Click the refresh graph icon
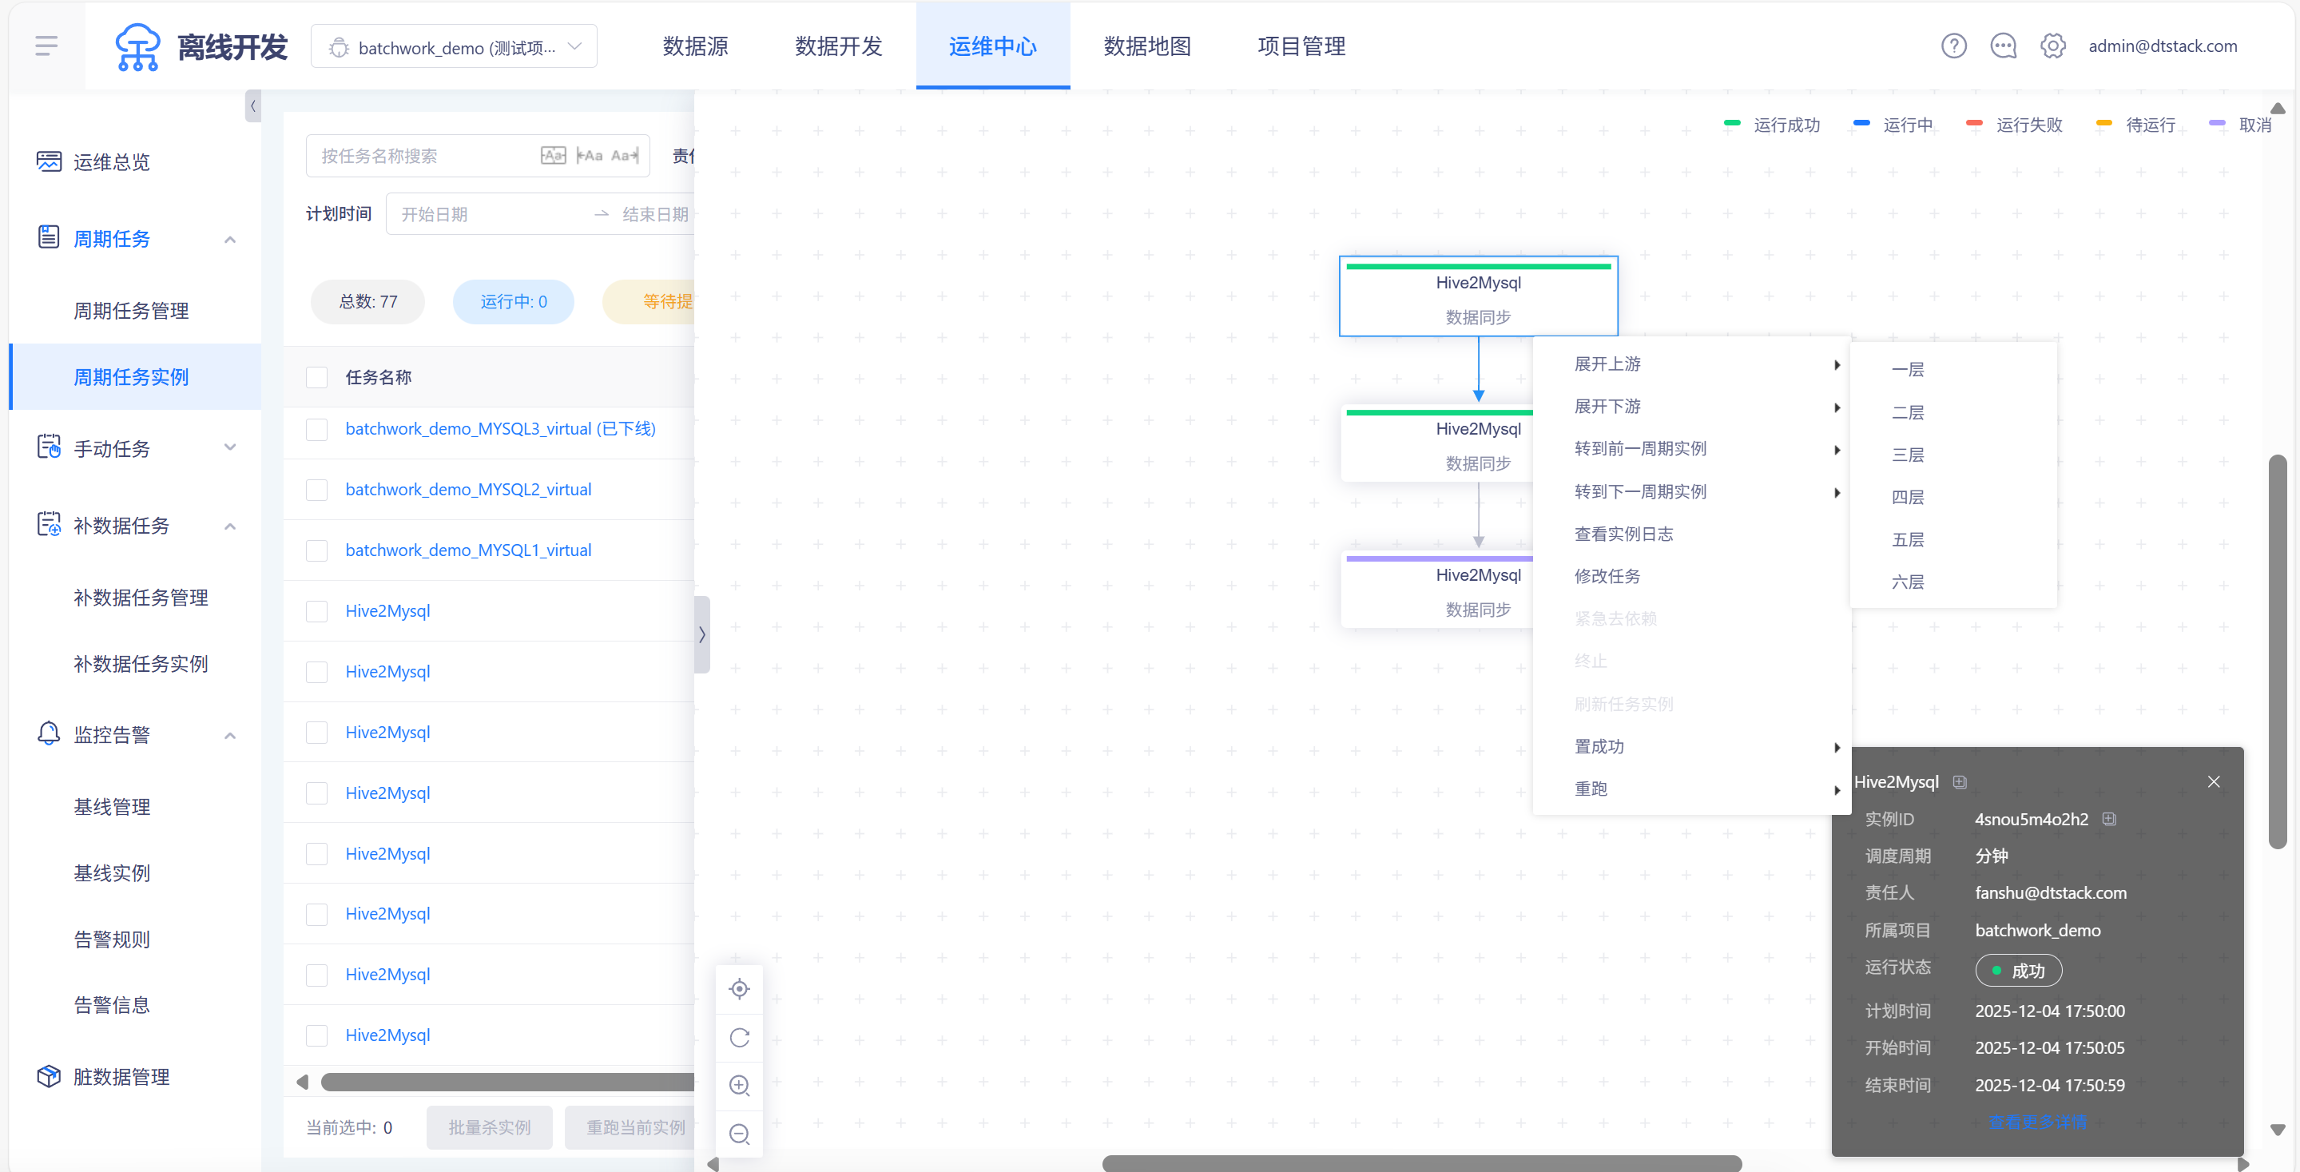Screen dimensions: 2300x1172 click(x=739, y=1037)
